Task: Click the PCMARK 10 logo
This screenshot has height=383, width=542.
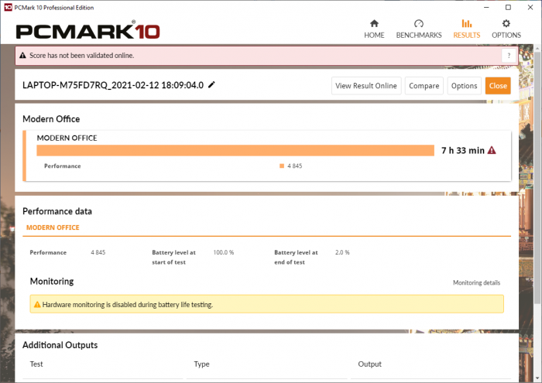Action: (87, 30)
